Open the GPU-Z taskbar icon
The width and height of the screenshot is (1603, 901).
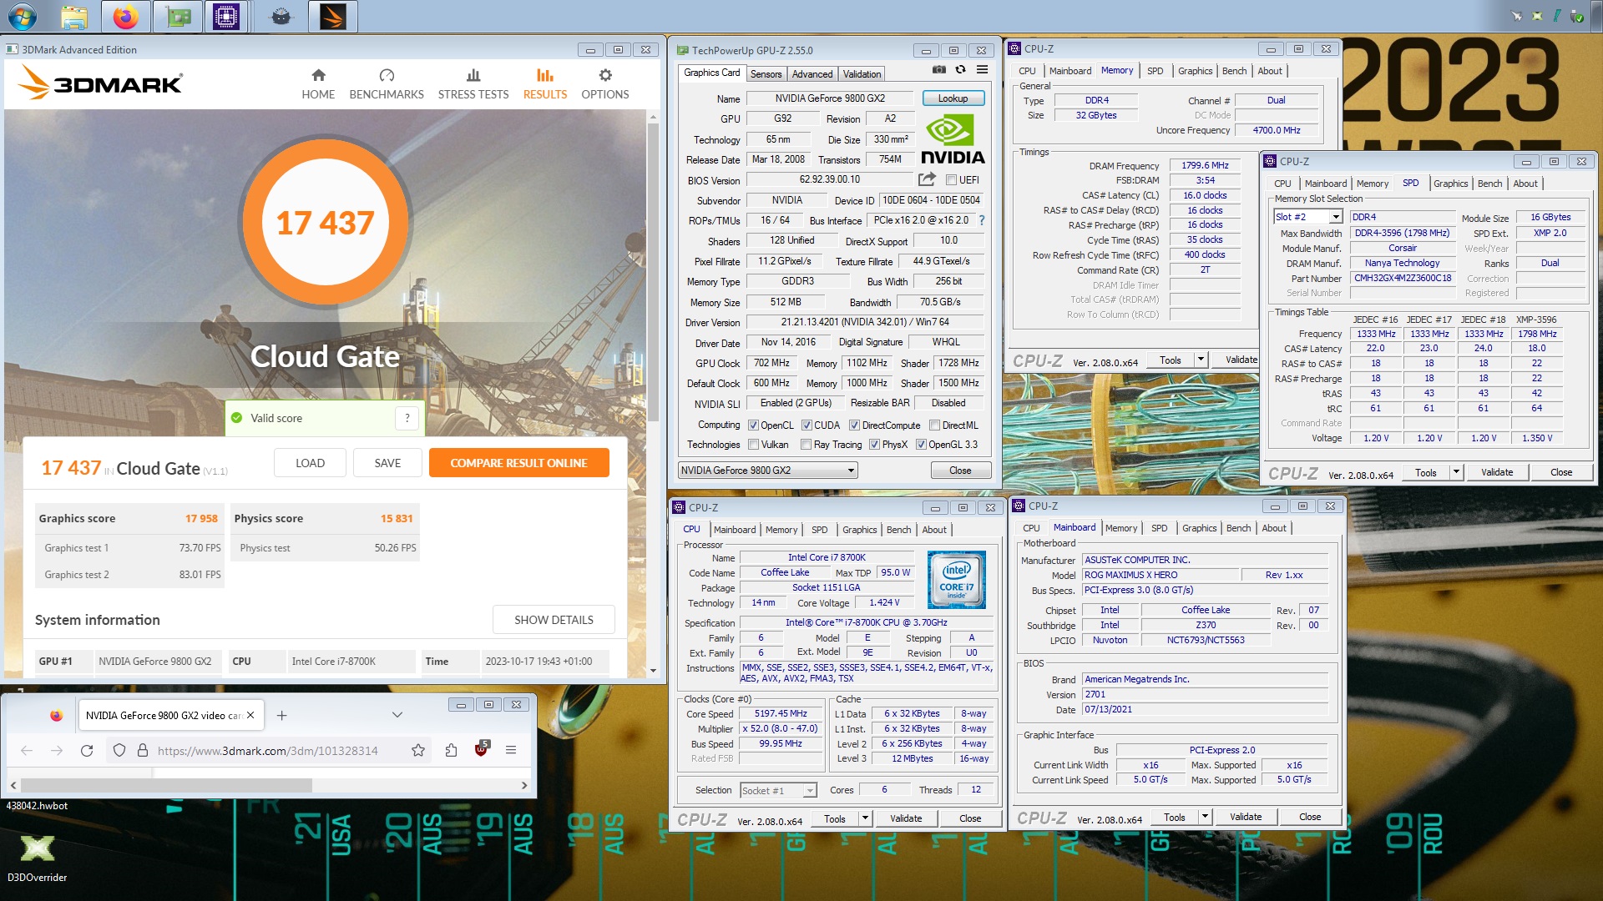pyautogui.click(x=178, y=16)
